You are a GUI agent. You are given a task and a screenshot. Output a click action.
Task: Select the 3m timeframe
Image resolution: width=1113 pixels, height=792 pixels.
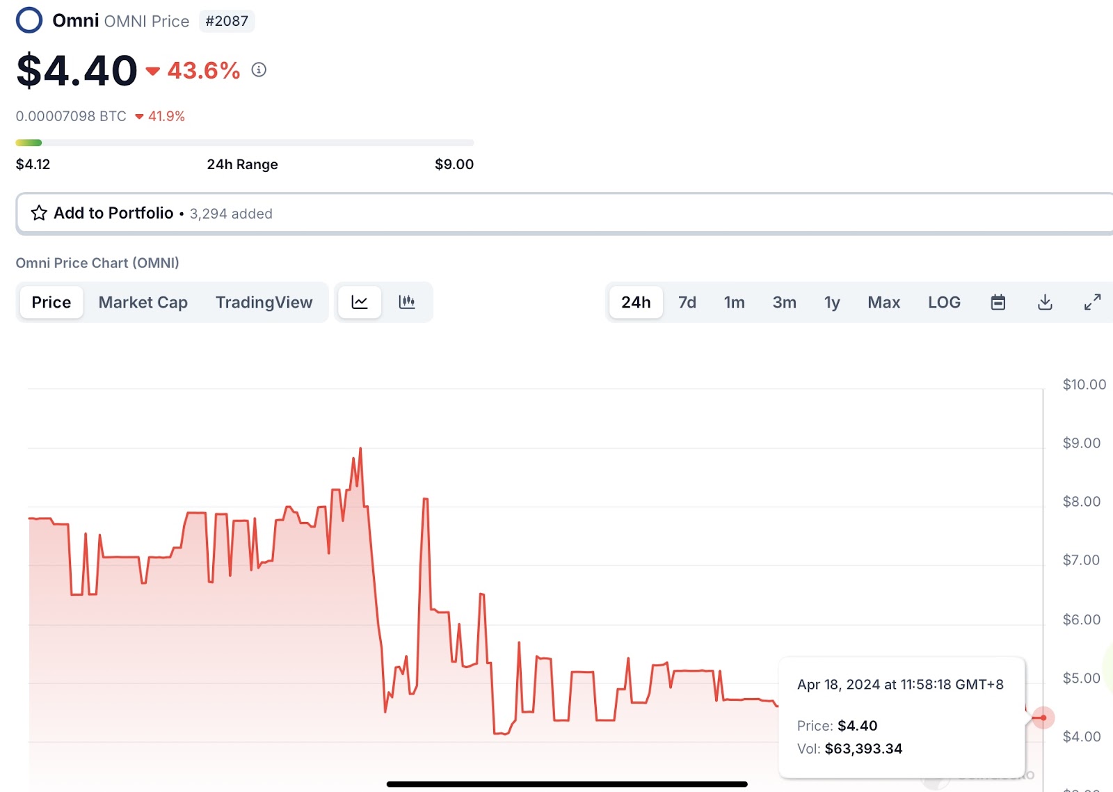pyautogui.click(x=784, y=302)
